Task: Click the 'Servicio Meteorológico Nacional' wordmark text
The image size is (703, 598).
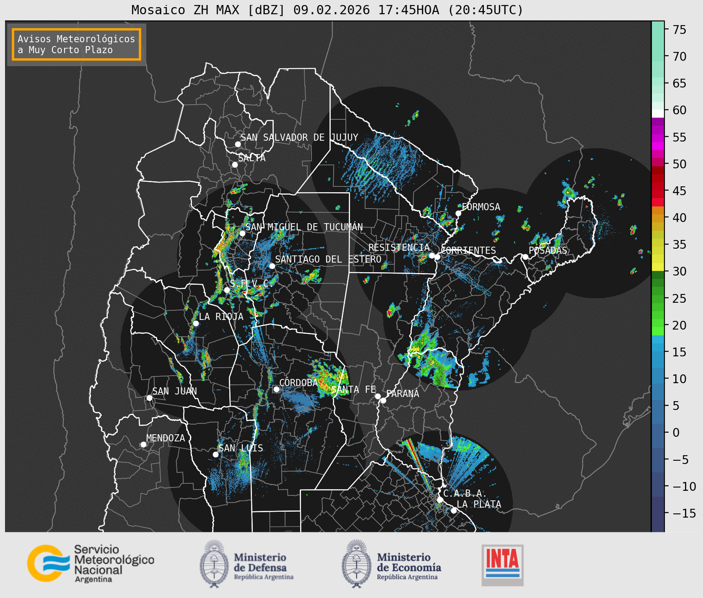Action: [x=114, y=564]
